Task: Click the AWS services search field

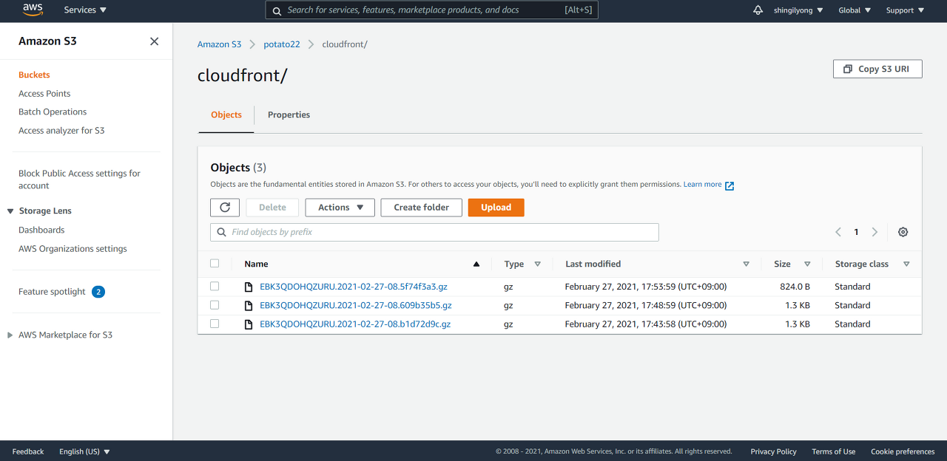Action: [431, 10]
